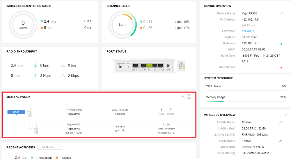The width and height of the screenshot is (291, 159).
Task: Click the Memory Usage 22% value
Action: [x=283, y=97]
